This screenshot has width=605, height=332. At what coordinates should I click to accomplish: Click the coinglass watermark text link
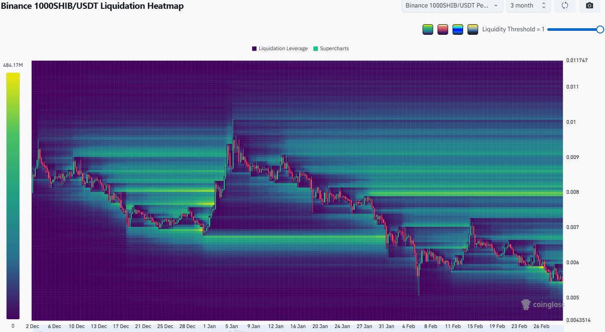click(x=548, y=304)
